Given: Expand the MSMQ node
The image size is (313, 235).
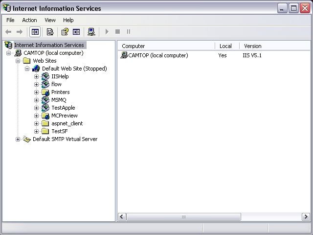Looking at the screenshot, I should point(36,100).
